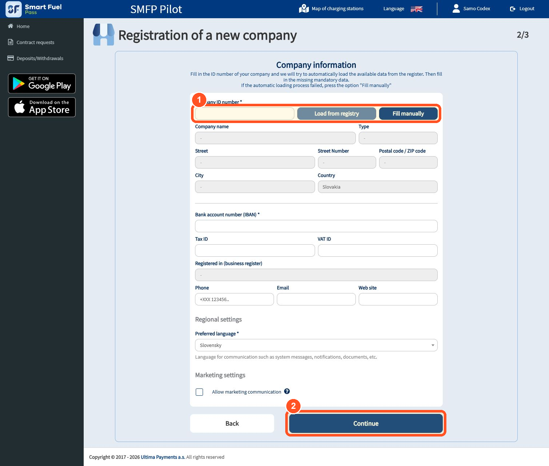
Task: Focus the Tax ID field
Action: click(x=255, y=250)
